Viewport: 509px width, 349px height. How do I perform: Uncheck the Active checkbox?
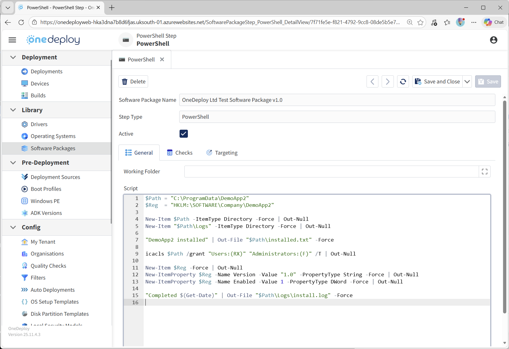(183, 134)
